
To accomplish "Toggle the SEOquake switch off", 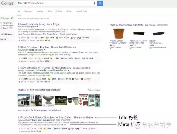I will pyautogui.click(x=12, y=18).
